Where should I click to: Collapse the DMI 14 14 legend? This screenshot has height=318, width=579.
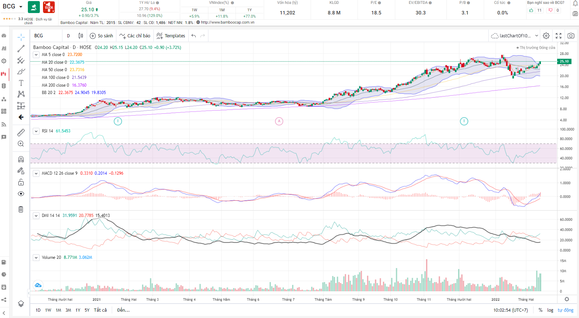36,216
